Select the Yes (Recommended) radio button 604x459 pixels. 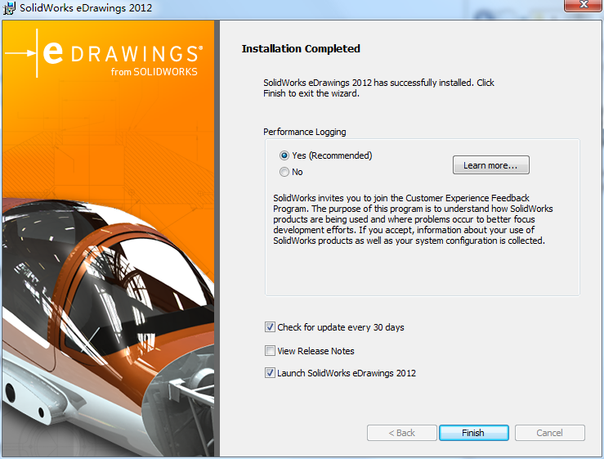(x=284, y=155)
